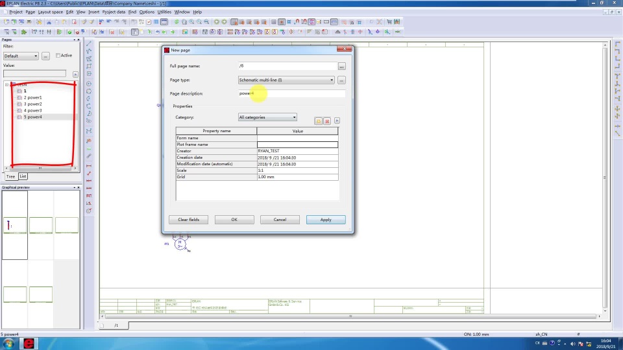This screenshot has height=350, width=623.
Task: Switch to the List tab
Action: (x=23, y=176)
